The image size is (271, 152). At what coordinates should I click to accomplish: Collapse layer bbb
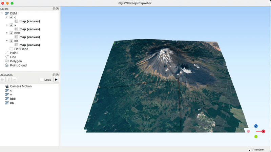(7, 33)
